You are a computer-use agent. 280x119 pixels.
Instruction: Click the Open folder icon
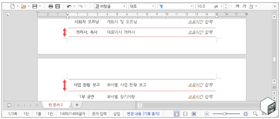pos(24,6)
